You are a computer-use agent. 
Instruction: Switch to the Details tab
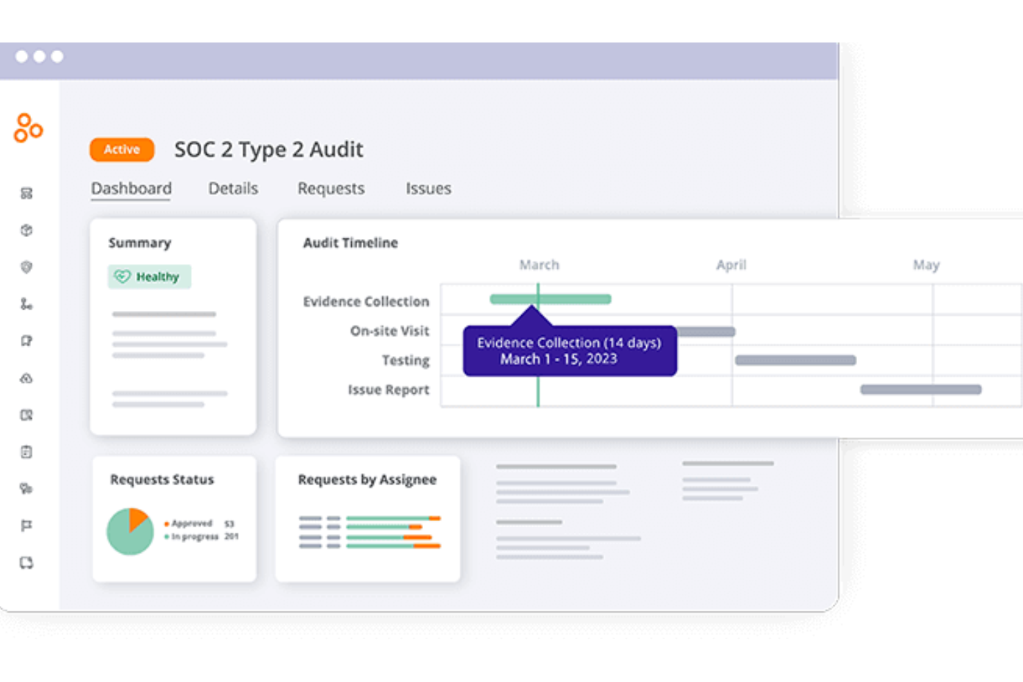233,188
